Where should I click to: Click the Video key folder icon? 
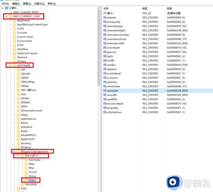(25, 180)
